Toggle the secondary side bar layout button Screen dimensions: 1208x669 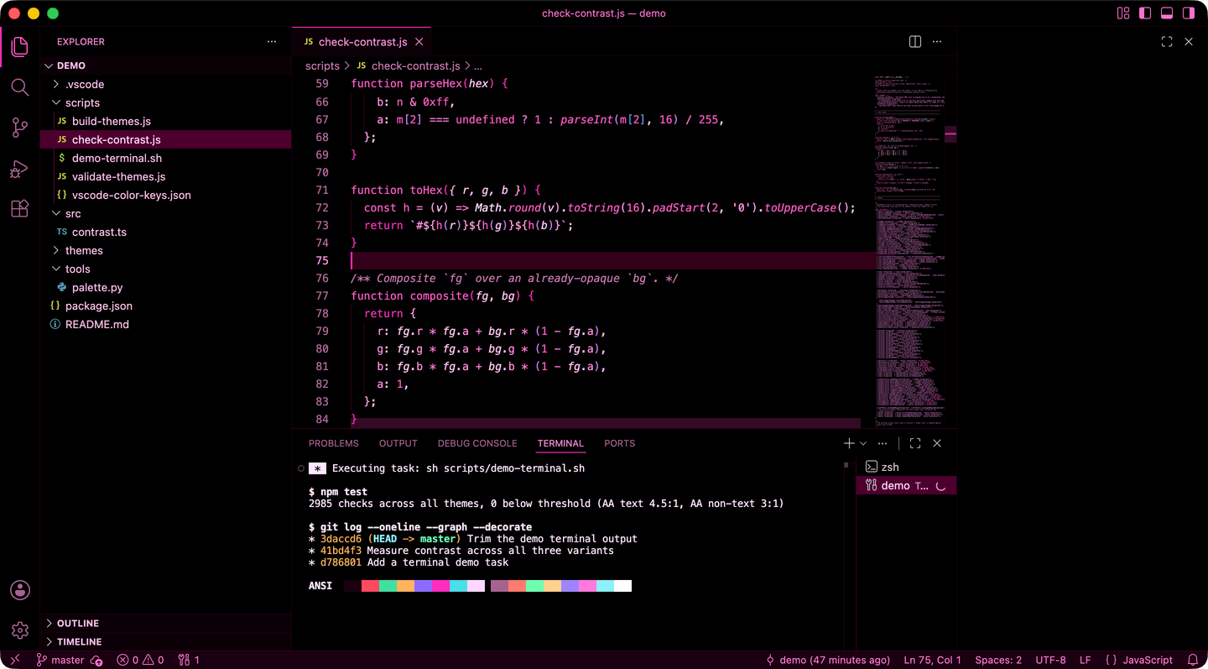pyautogui.click(x=1189, y=13)
